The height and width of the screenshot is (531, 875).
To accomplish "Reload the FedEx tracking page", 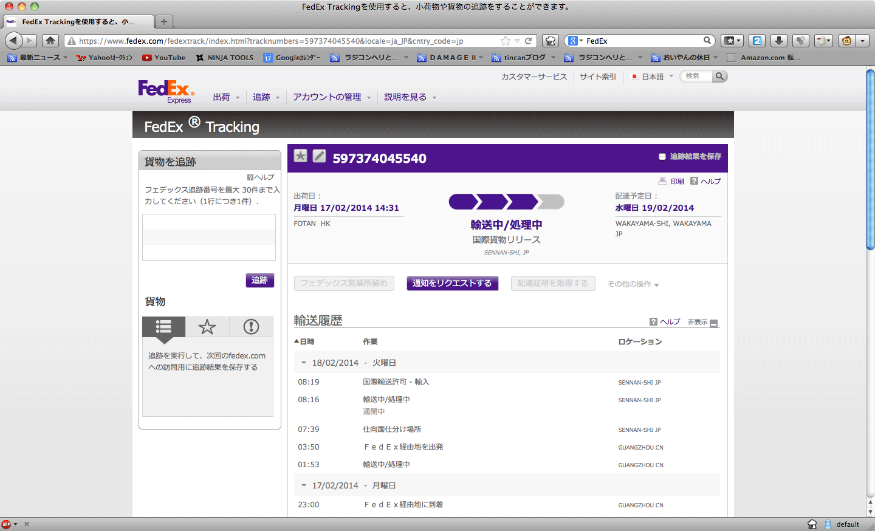I will (529, 41).
